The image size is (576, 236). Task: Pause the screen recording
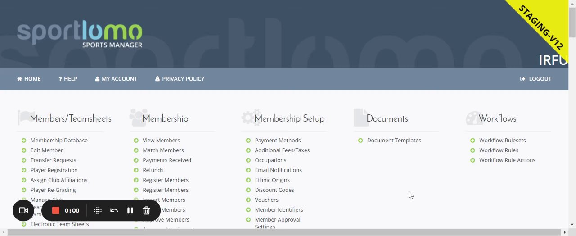[130, 210]
